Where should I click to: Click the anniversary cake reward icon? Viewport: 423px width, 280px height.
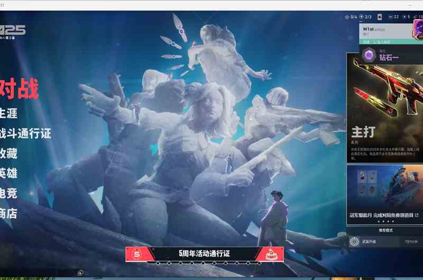tap(271, 254)
